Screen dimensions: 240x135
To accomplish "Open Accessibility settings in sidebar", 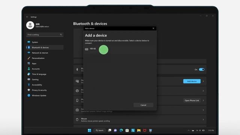I will point(45,85).
